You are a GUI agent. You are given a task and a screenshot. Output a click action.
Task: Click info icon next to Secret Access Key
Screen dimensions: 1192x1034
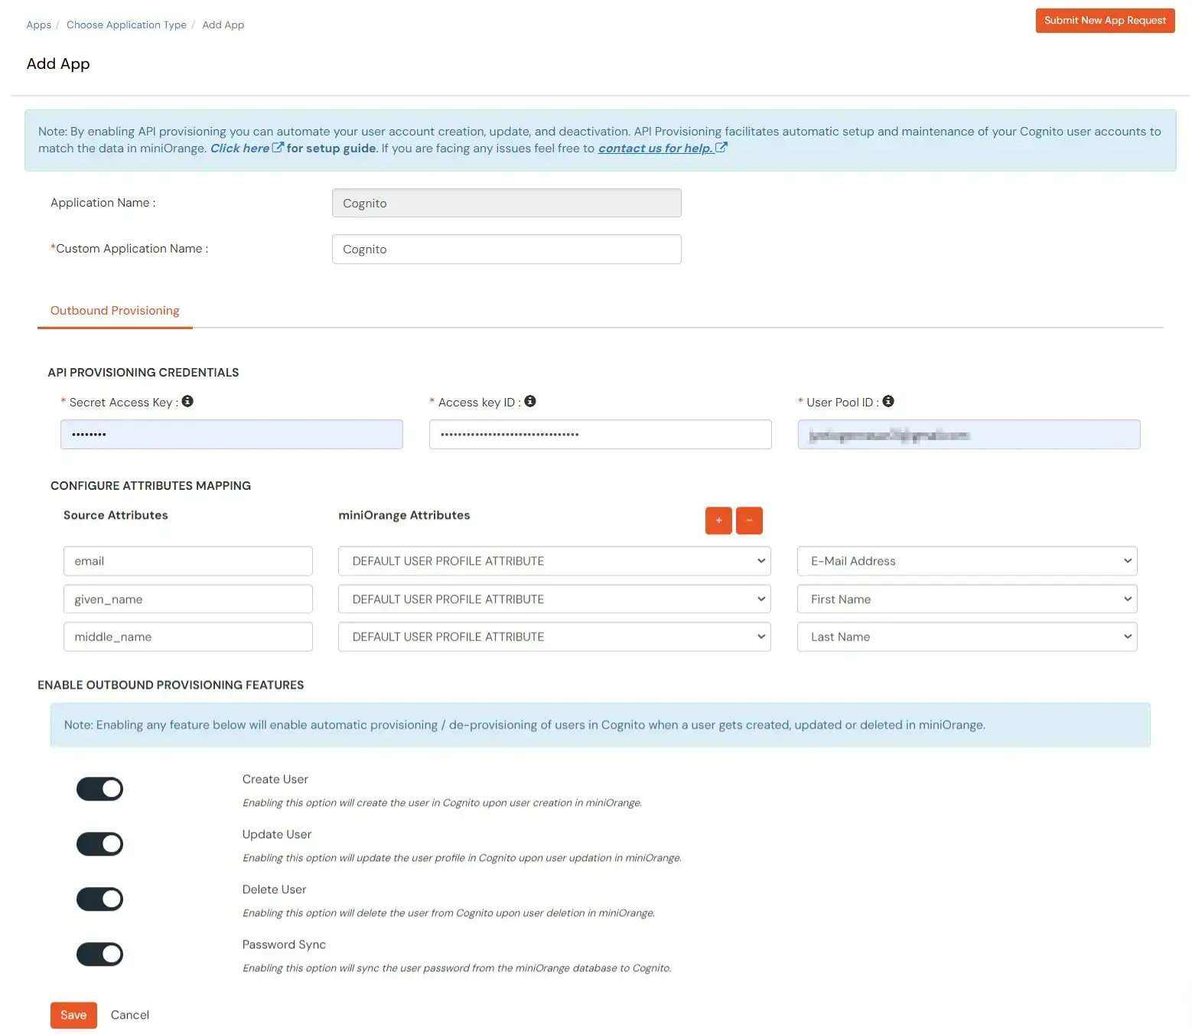click(x=187, y=401)
